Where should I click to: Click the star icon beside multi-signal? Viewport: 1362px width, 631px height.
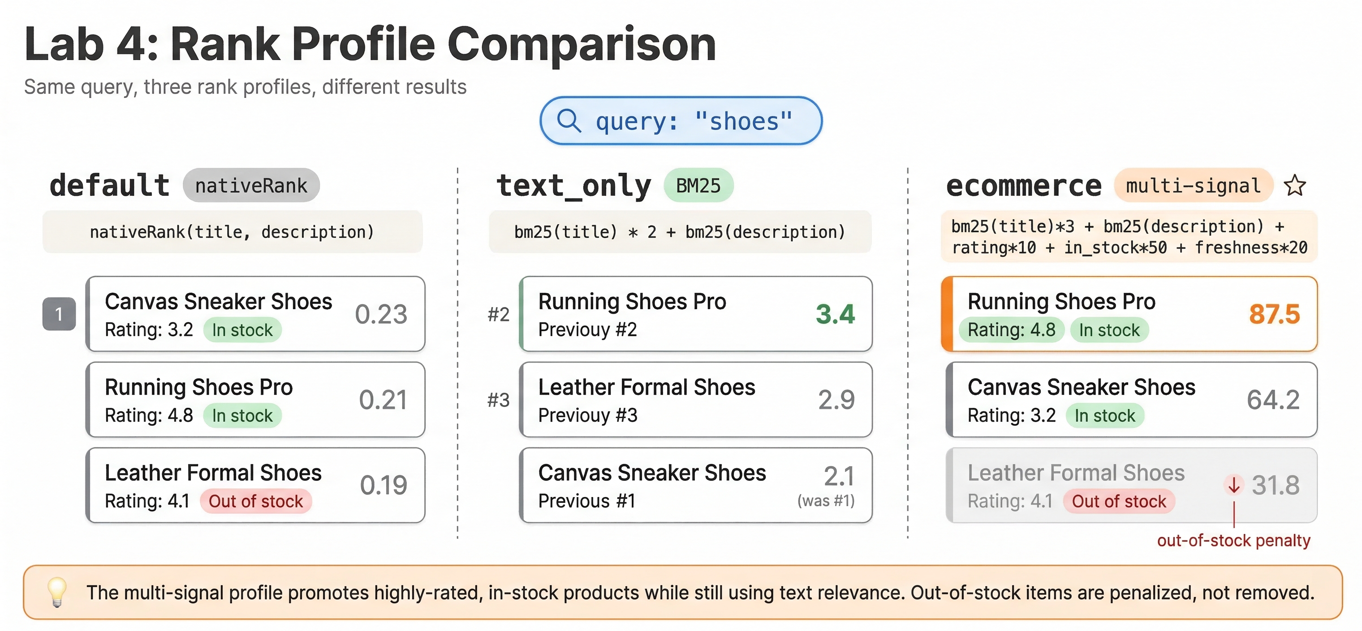[x=1294, y=186]
